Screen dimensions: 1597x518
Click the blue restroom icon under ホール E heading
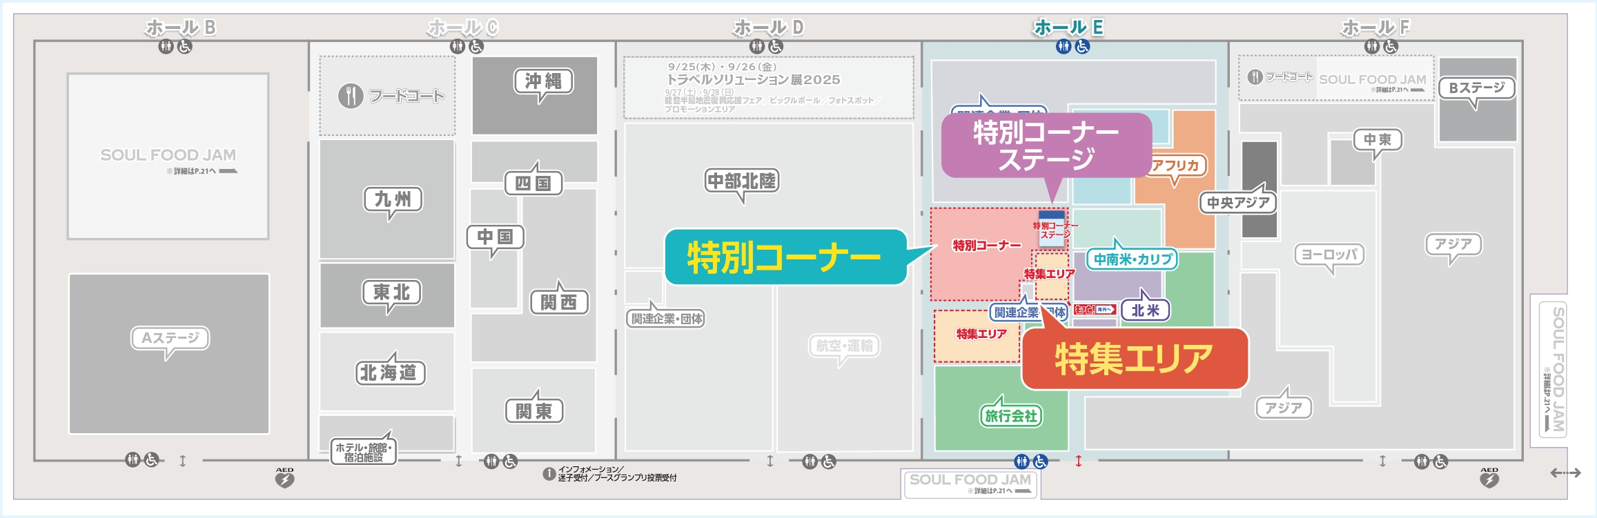coord(1064,46)
